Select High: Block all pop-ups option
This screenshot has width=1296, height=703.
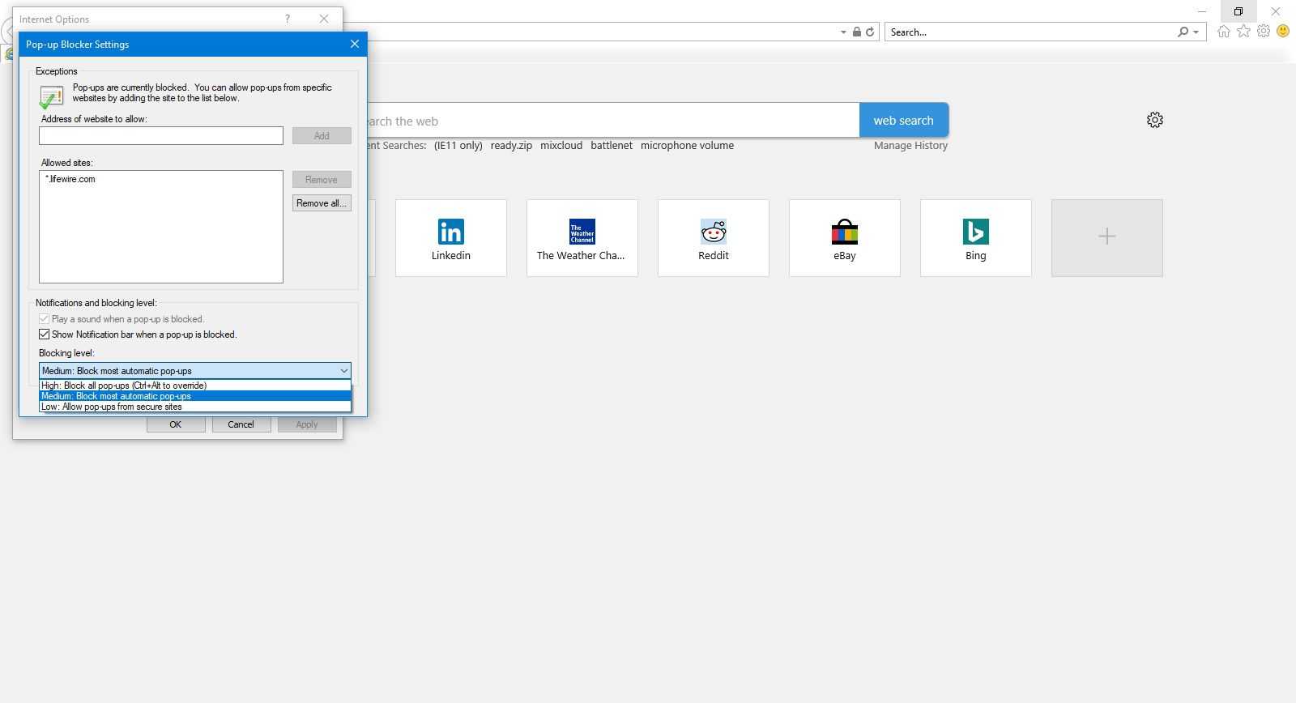coord(124,386)
